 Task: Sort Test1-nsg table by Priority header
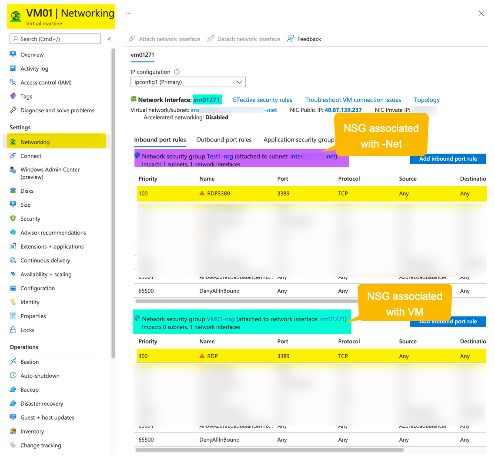click(x=148, y=178)
